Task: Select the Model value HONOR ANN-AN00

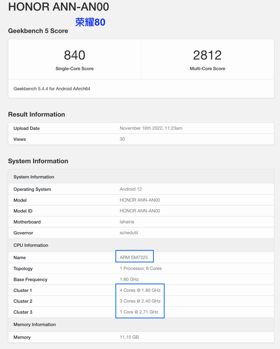Action: tap(140, 200)
